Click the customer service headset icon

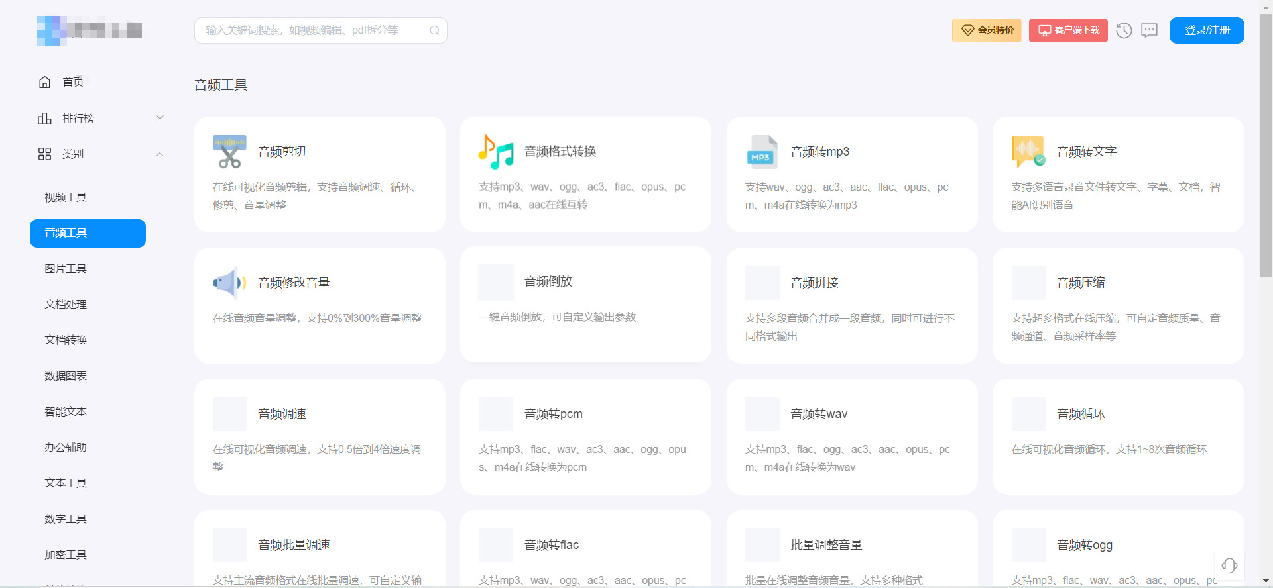tap(1229, 565)
